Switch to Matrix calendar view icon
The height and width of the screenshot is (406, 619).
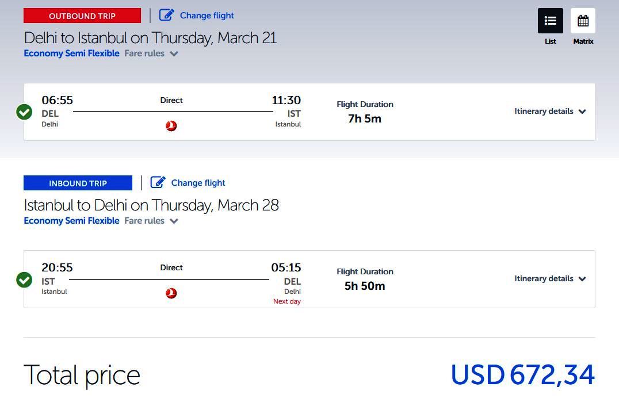583,21
